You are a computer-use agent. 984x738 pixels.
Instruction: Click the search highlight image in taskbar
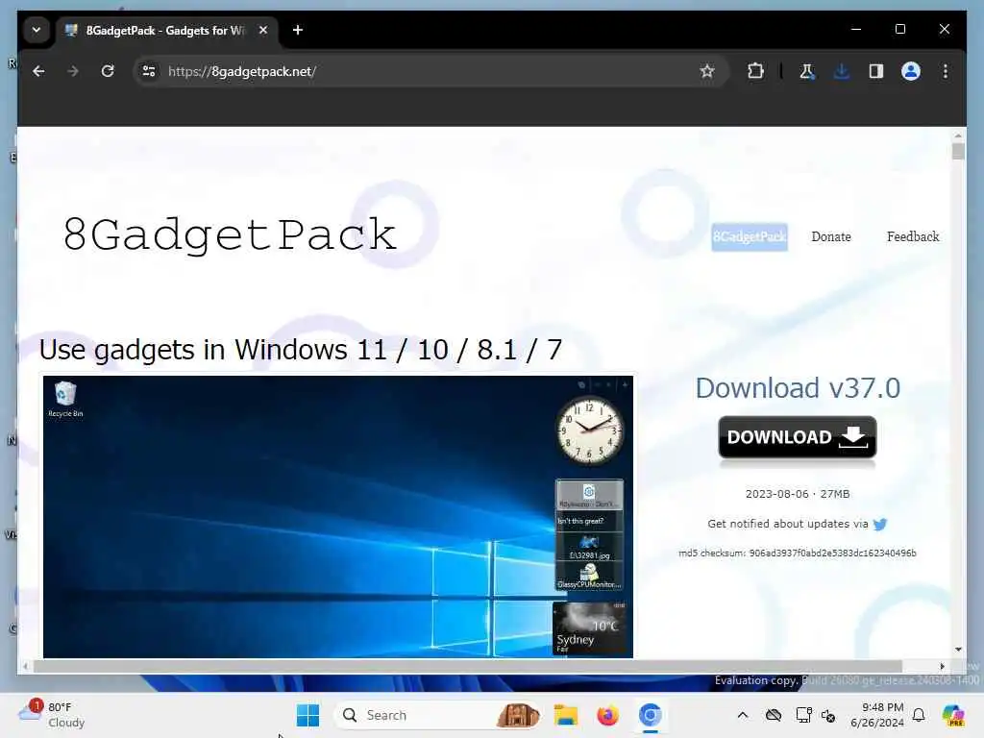[518, 715]
